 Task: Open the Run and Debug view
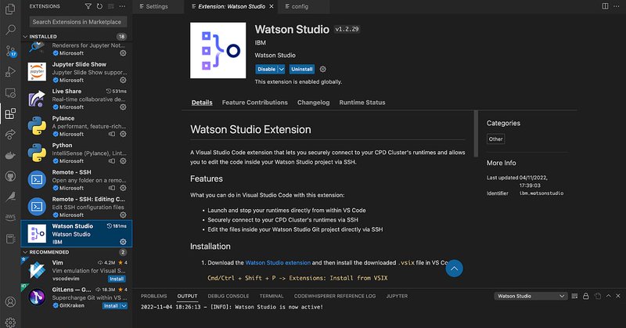click(10, 71)
